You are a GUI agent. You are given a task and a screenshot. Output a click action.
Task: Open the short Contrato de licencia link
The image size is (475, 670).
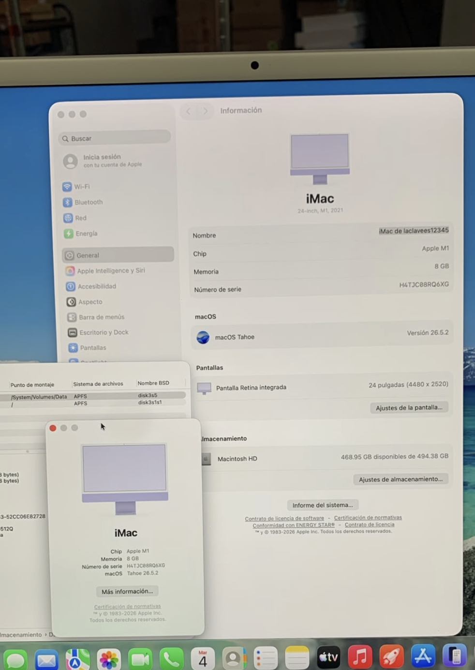tap(370, 524)
